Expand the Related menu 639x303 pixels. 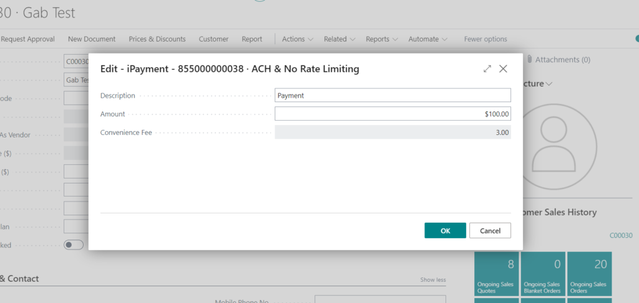click(x=339, y=39)
